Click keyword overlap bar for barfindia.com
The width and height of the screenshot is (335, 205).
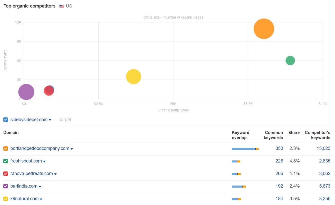coord(238,187)
